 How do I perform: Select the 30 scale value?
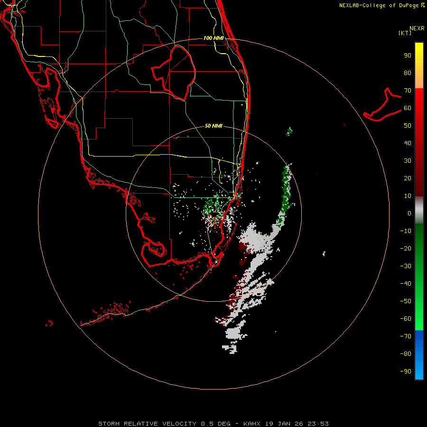[408, 161]
